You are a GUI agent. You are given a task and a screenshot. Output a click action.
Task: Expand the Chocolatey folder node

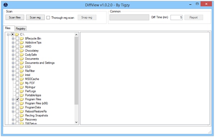coord(13,51)
